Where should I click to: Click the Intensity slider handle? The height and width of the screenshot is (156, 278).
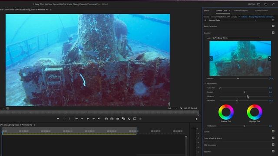pyautogui.click(x=238, y=78)
